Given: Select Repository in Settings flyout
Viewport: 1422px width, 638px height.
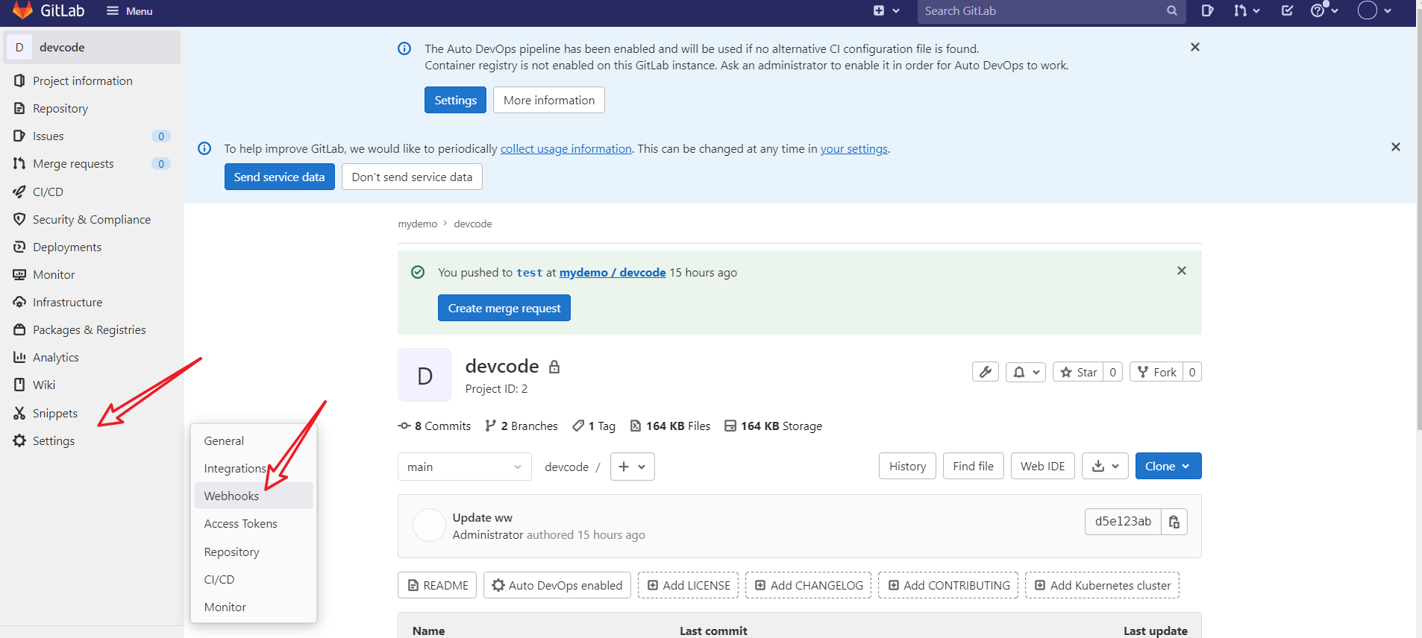Looking at the screenshot, I should [254, 552].
